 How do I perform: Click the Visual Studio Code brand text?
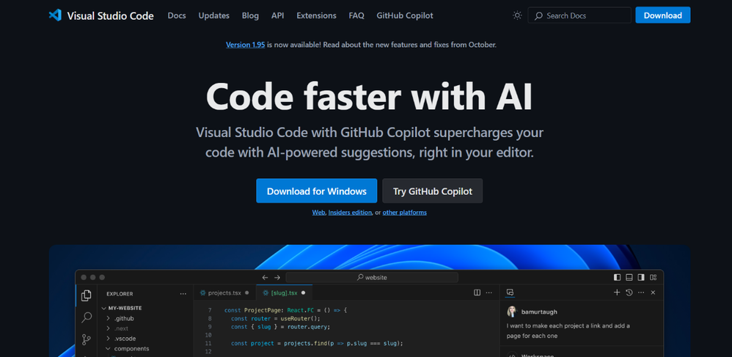coord(110,16)
